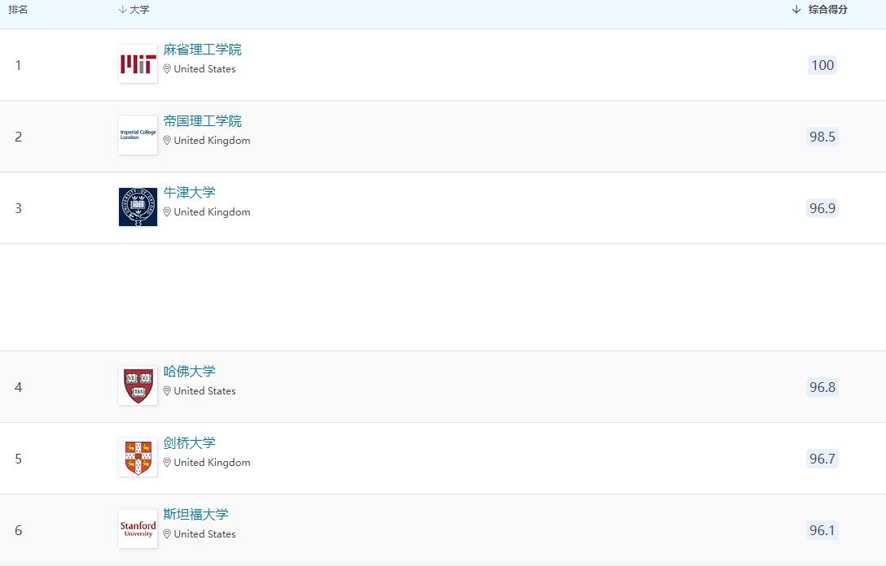Click the score 96.1 badge
Viewport: 886px width, 566px height.
(x=822, y=531)
